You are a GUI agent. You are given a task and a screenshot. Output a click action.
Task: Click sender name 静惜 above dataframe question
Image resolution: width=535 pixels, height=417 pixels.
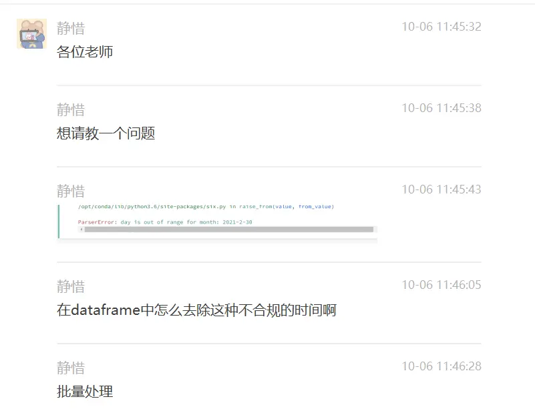[71, 286]
